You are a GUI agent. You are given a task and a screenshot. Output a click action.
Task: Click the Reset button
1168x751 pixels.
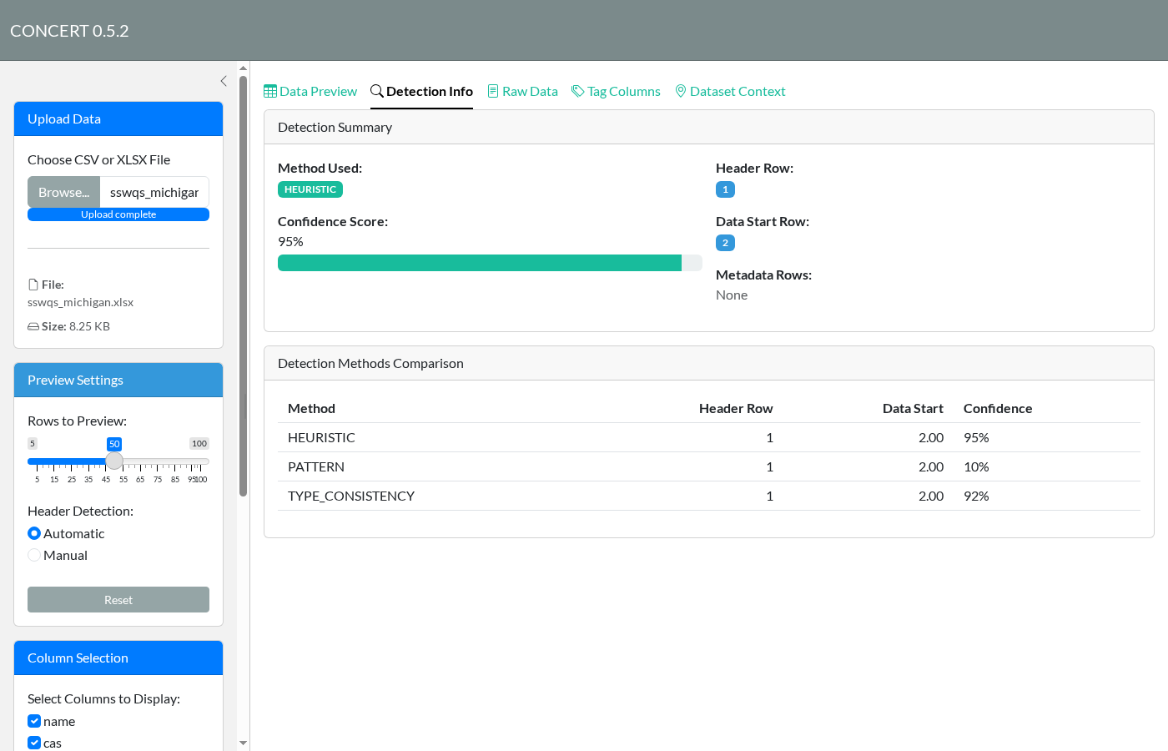[118, 600]
